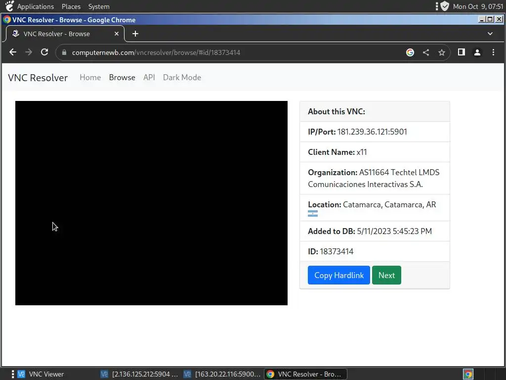Share this page with the share icon
506x380 pixels.
point(426,52)
